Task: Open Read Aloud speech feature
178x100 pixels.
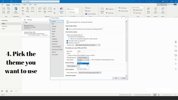Action: point(148,10)
